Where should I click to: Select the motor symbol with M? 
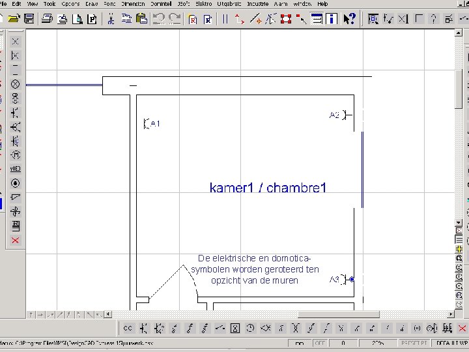[x=15, y=154]
